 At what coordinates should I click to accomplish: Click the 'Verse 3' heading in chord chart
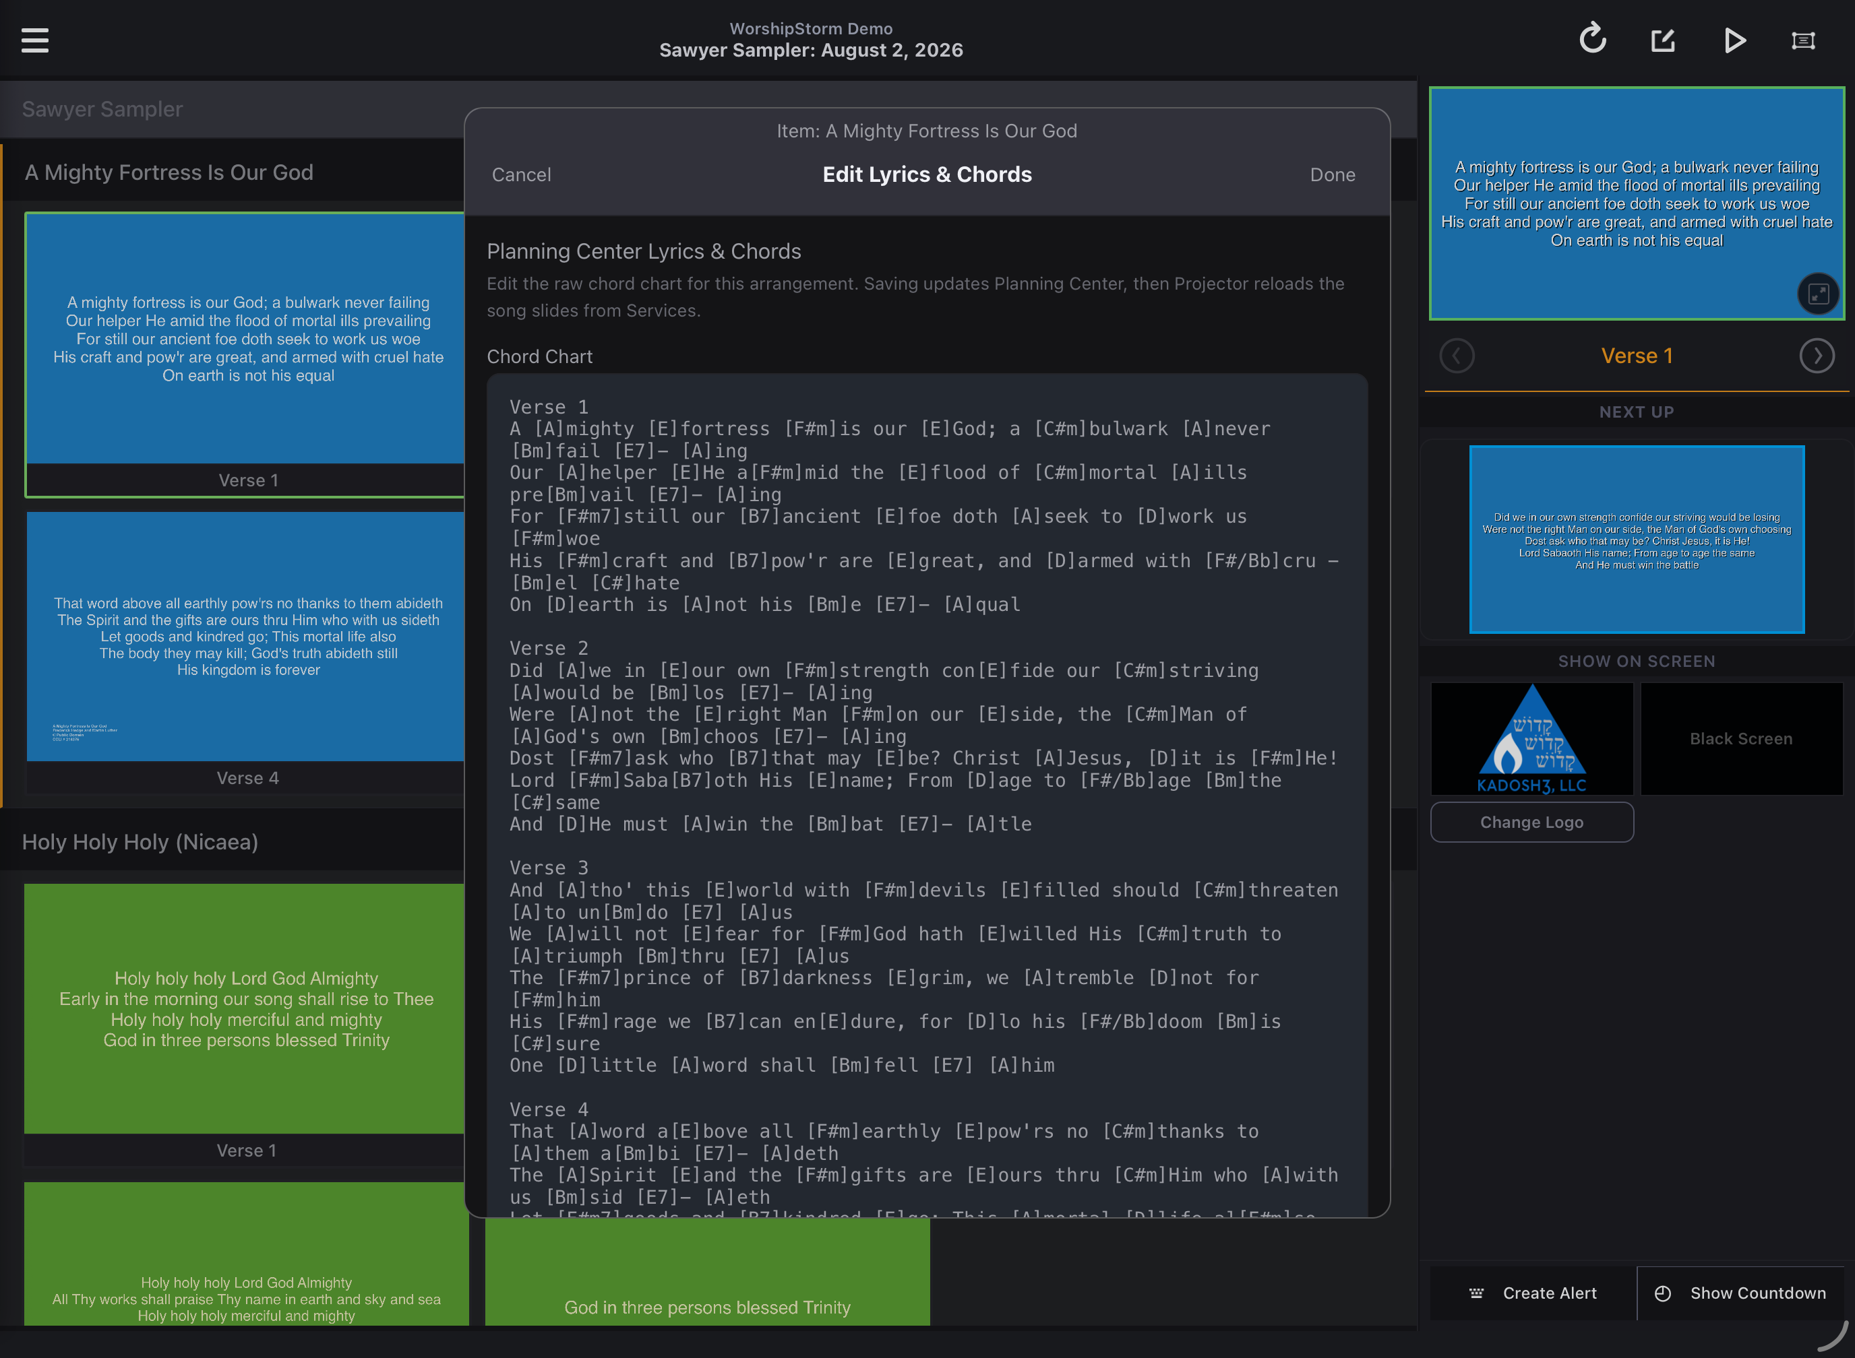(x=549, y=868)
